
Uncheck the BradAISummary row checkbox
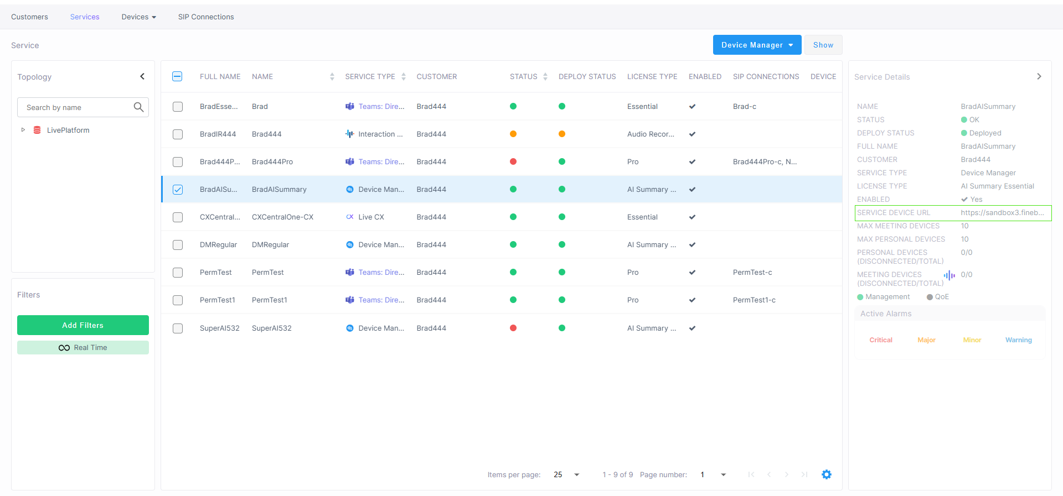pyautogui.click(x=178, y=190)
